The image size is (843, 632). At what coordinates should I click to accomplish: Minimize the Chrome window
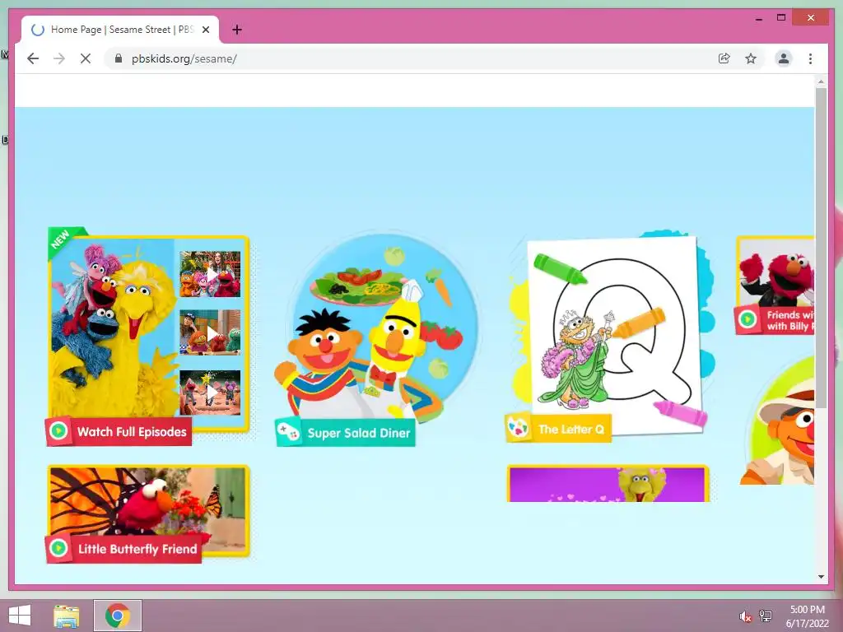[759, 18]
